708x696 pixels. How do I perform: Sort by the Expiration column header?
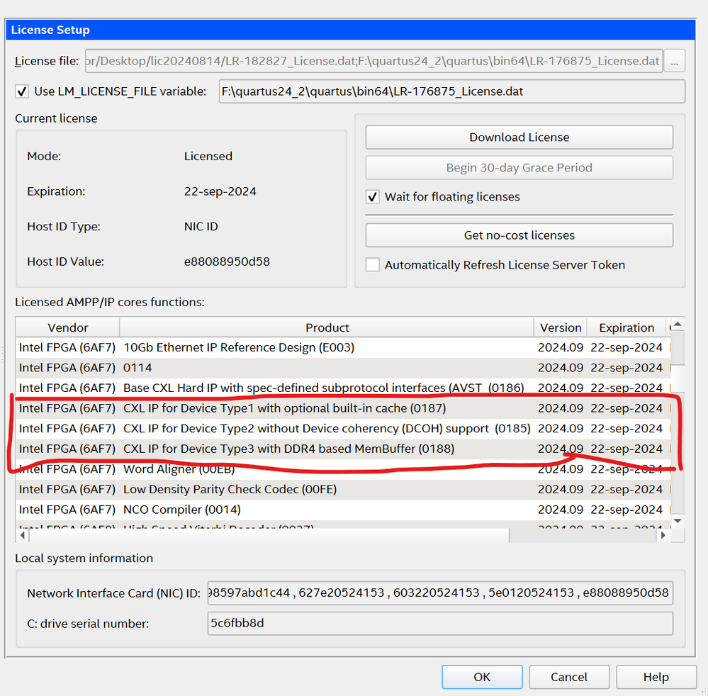[x=626, y=327]
